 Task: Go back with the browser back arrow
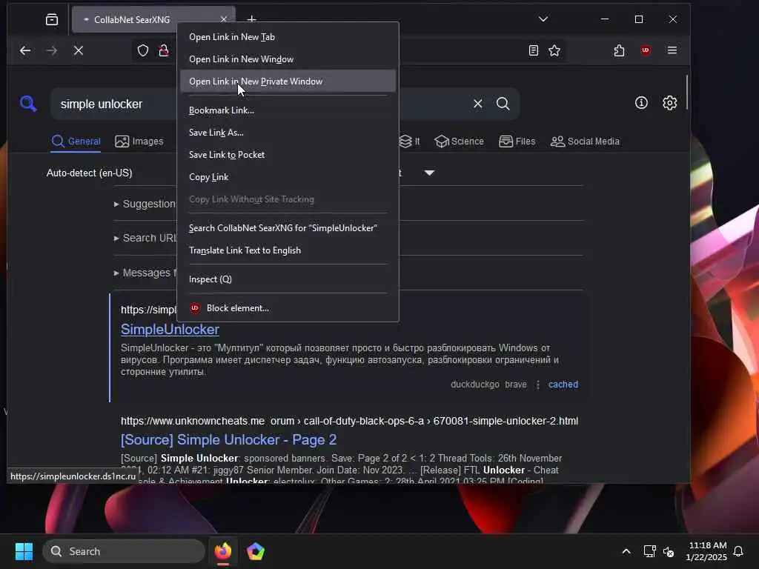click(25, 50)
